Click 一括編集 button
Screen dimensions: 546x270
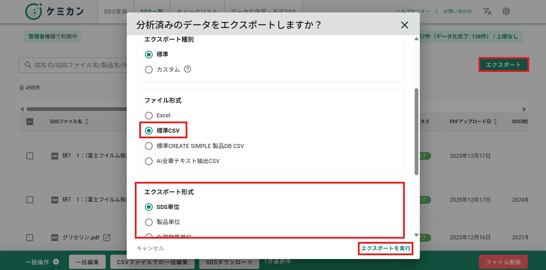coord(87,262)
